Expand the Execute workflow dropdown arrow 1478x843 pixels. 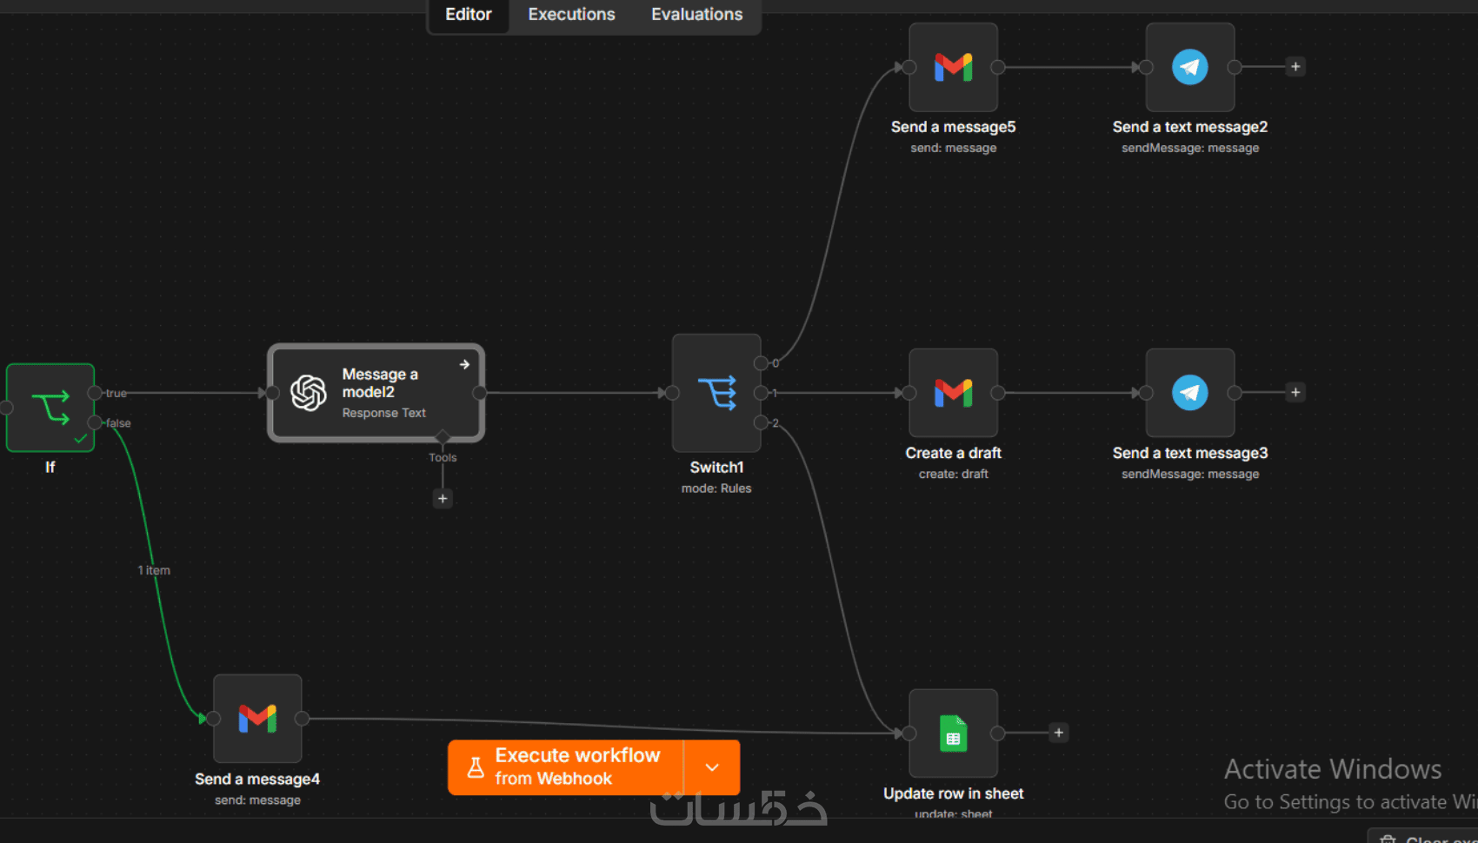pyautogui.click(x=712, y=767)
